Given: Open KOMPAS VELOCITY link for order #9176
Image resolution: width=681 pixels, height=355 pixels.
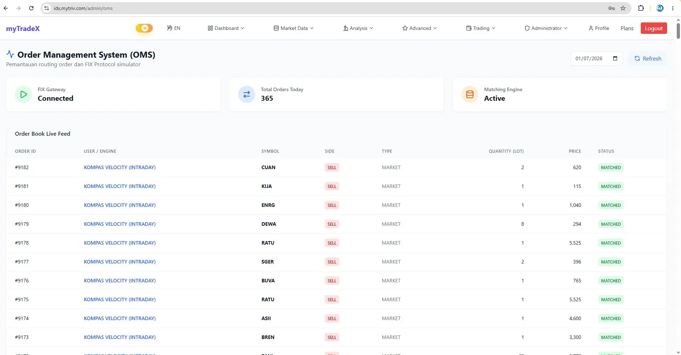Looking at the screenshot, I should [120, 281].
